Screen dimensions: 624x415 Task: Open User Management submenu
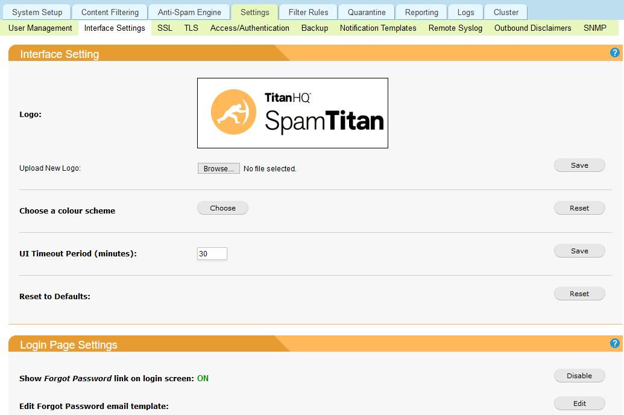tap(40, 28)
